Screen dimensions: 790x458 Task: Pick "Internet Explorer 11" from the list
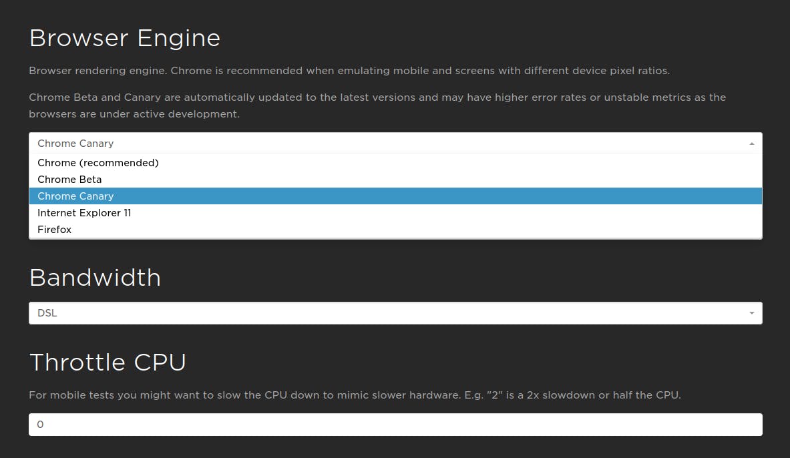[x=84, y=213]
